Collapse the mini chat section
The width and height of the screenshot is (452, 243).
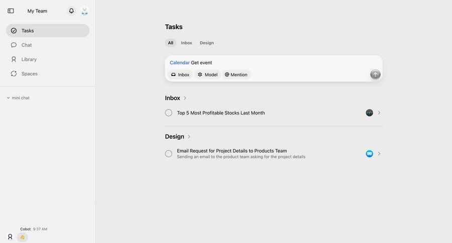point(9,98)
